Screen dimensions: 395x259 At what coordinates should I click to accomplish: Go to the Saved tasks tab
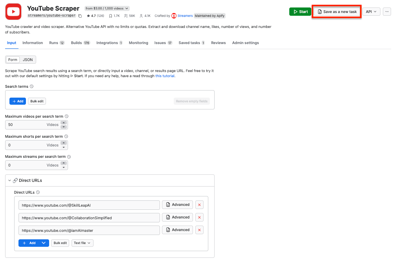191,43
